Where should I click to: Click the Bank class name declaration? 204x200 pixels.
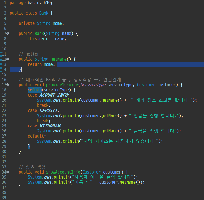click(44, 13)
